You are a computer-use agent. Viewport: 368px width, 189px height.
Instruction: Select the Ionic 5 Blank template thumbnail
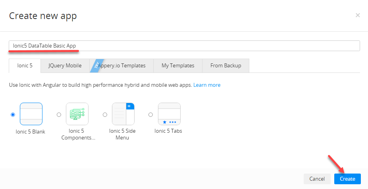[x=31, y=114]
